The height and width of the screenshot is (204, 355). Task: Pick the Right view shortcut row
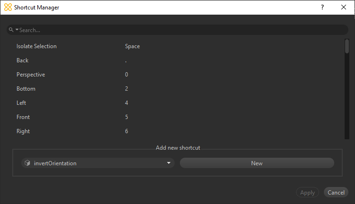23,131
